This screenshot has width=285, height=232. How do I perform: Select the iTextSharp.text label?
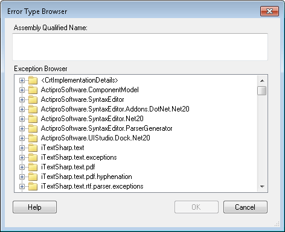click(x=63, y=148)
